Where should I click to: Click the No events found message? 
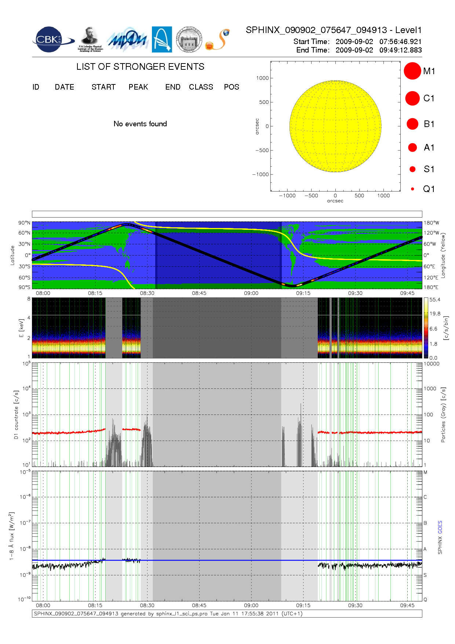point(140,124)
